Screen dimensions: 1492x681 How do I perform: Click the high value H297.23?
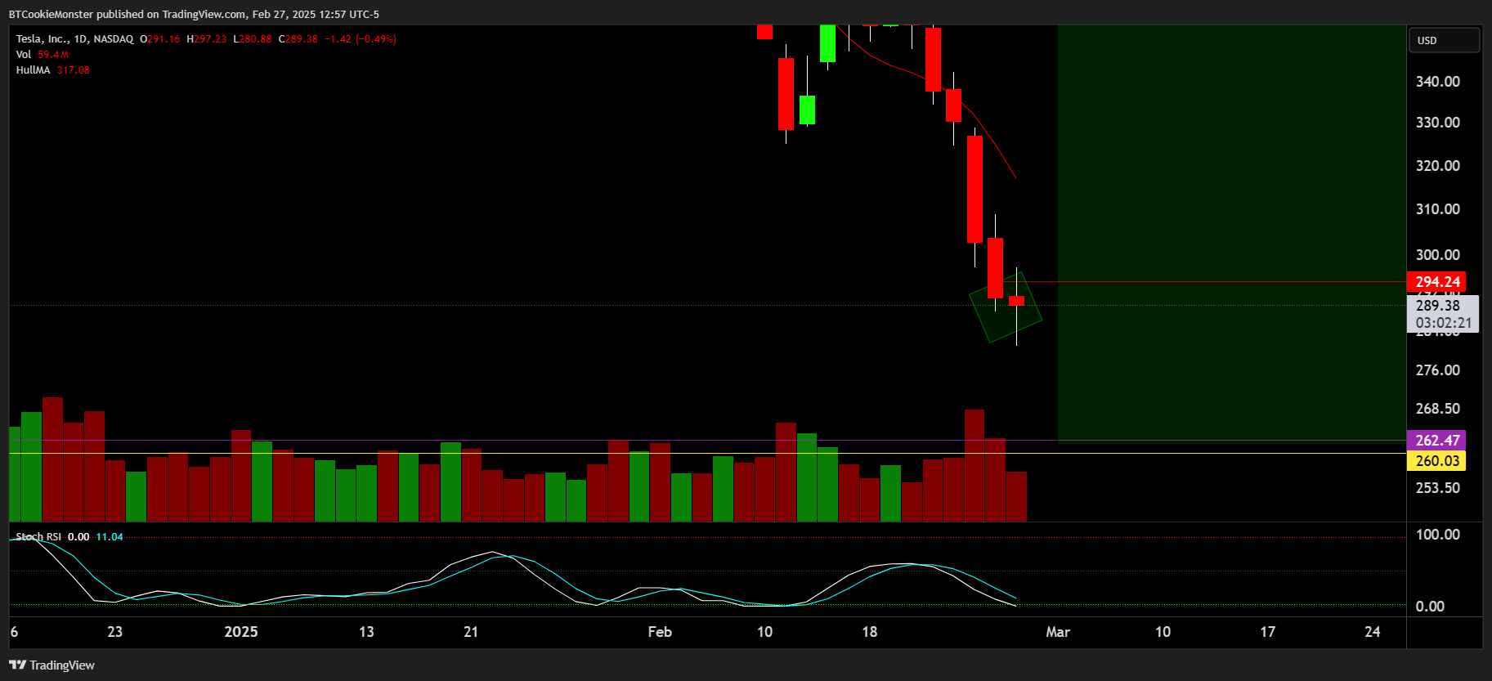[x=206, y=38]
